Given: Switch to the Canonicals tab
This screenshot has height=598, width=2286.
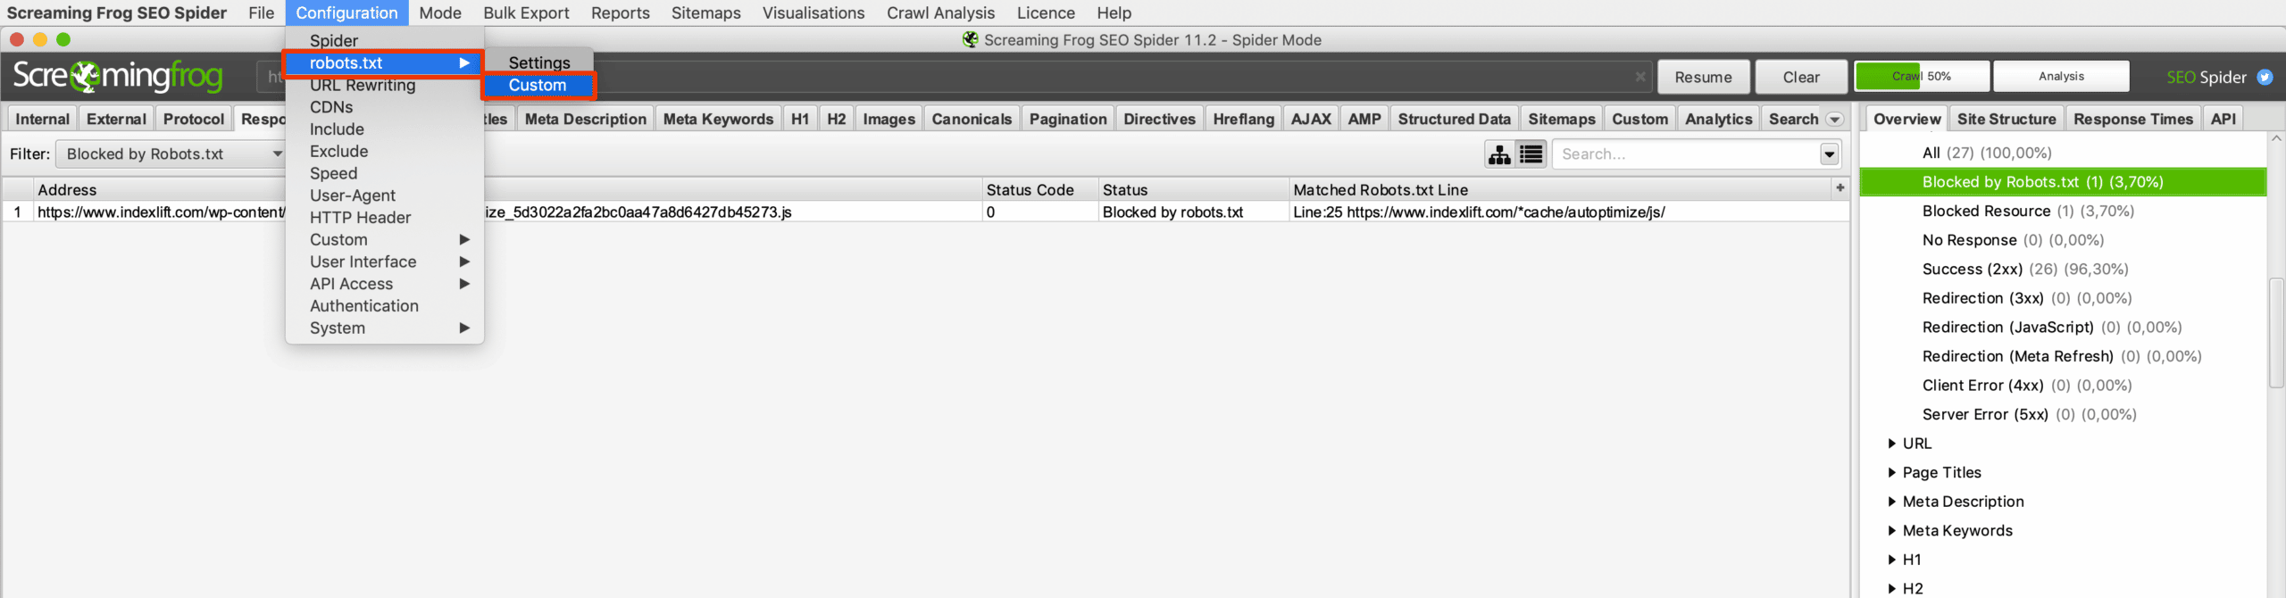Looking at the screenshot, I should point(972,119).
